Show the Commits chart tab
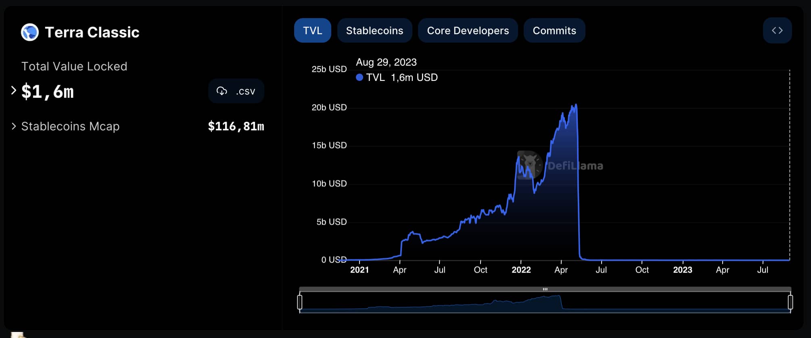 tap(554, 31)
